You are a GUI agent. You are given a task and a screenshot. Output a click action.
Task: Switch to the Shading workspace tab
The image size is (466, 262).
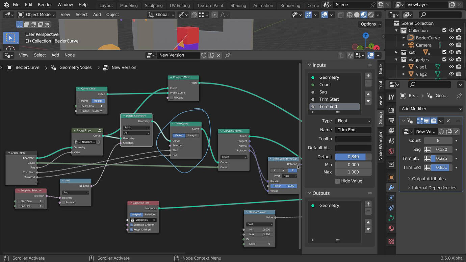tap(238, 5)
